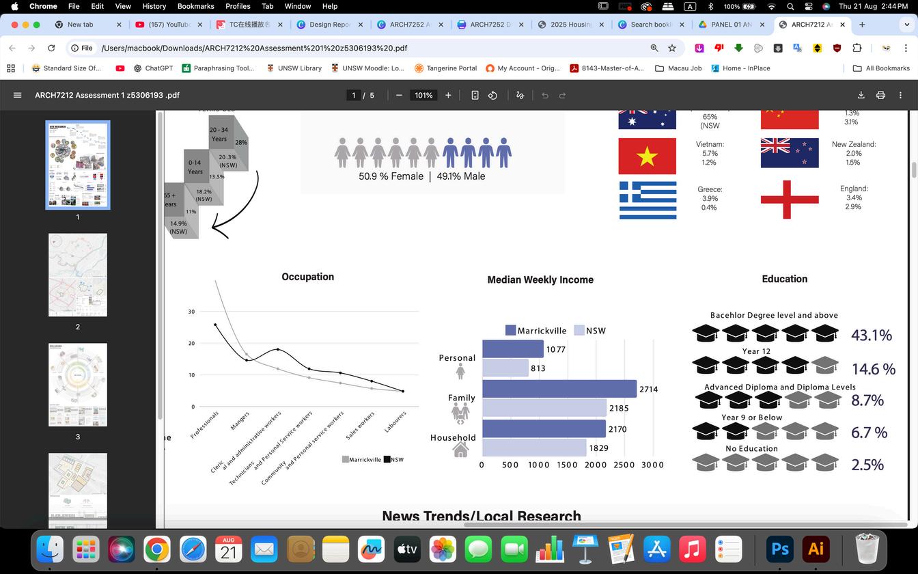Reload the current page
918x574 pixels.
(51, 48)
